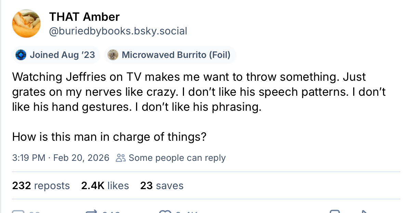Open the 23 saves count
Screen dimensions: 409x213
pos(162,186)
